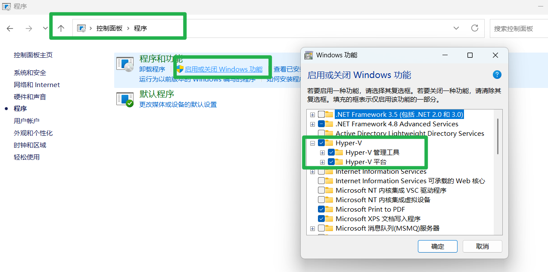Viewport: 548px width, 272px height.
Task: Uncheck the Hyper-V top-level checkbox
Action: point(321,143)
